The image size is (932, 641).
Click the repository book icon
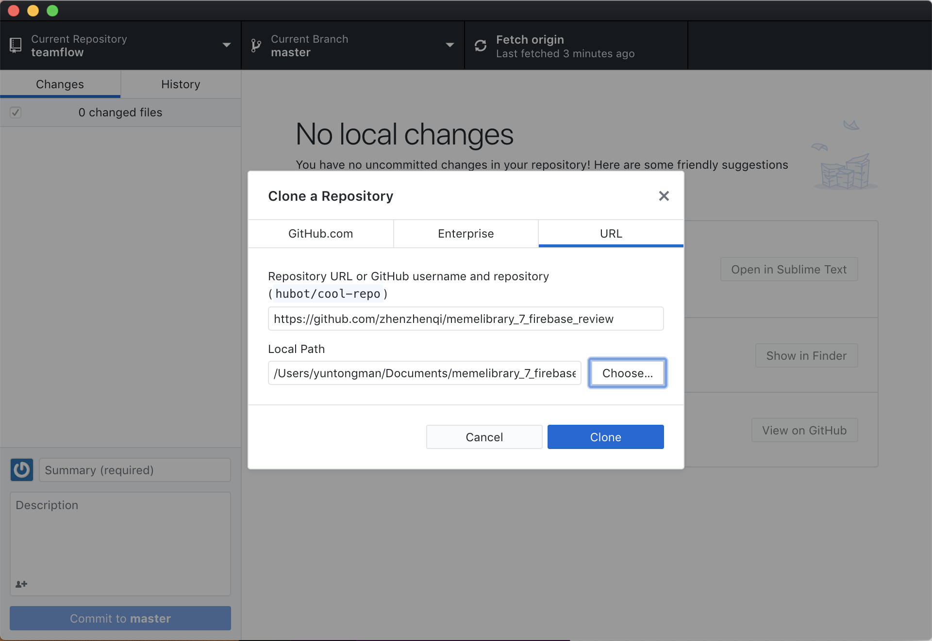[x=16, y=46]
